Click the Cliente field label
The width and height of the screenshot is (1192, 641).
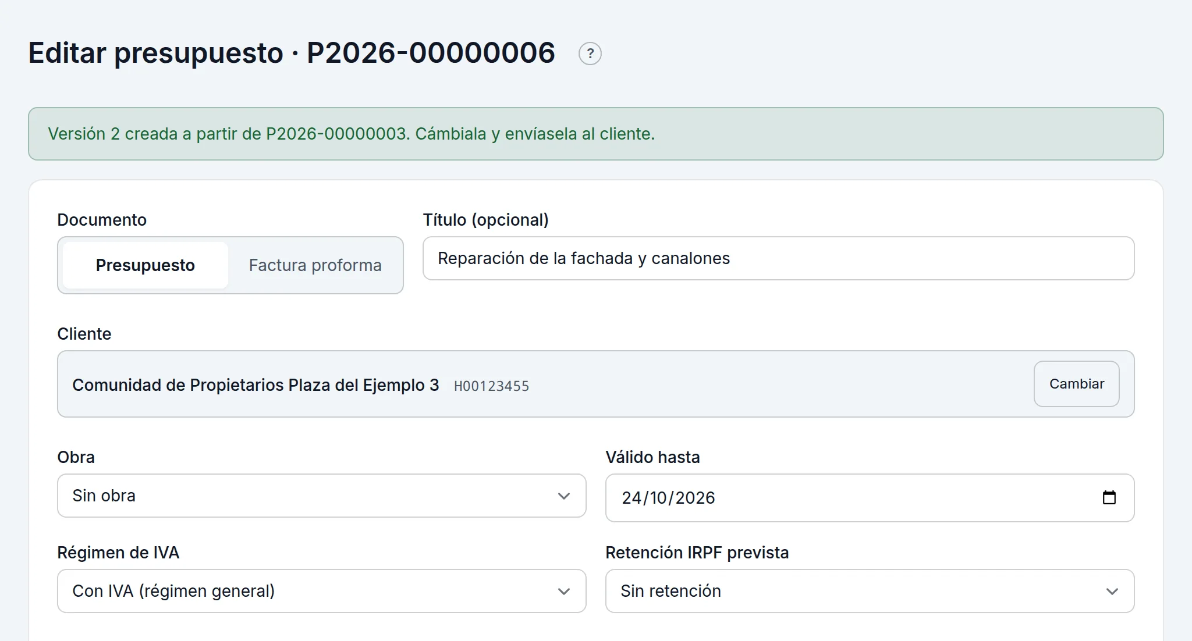click(84, 334)
